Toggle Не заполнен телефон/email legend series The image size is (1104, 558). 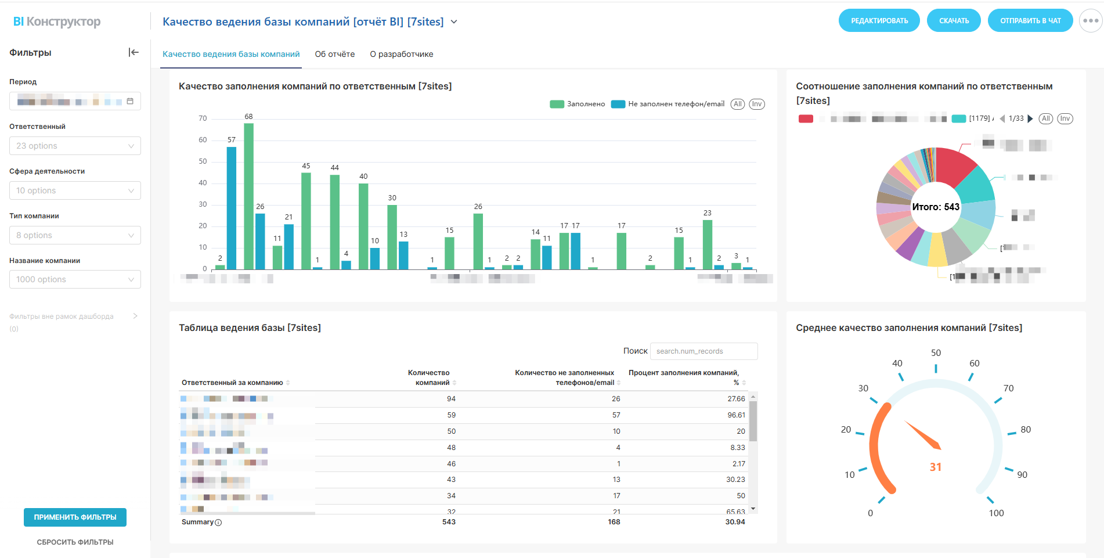669,104
